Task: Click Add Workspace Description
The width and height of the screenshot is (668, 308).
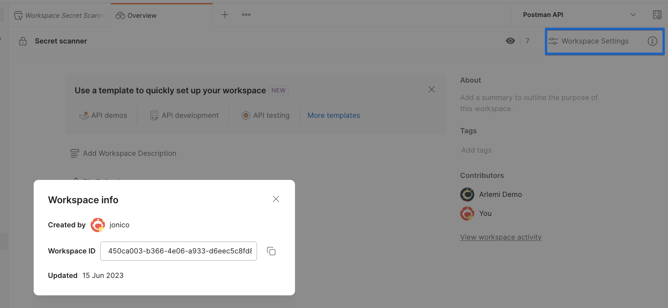Action: coord(124,153)
